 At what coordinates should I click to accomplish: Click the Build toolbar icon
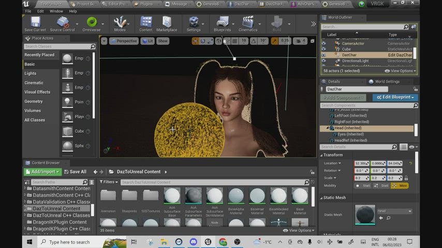coord(276,24)
